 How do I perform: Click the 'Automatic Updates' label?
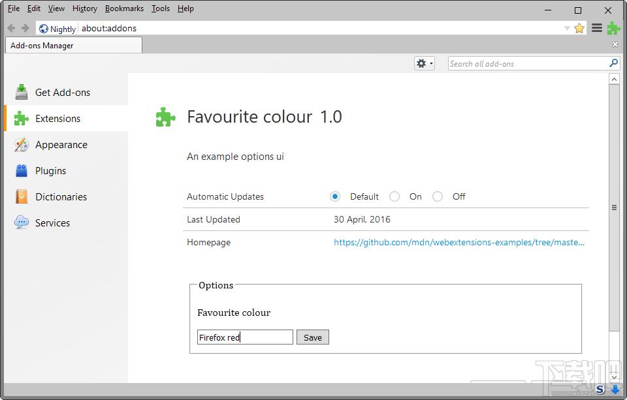(225, 196)
